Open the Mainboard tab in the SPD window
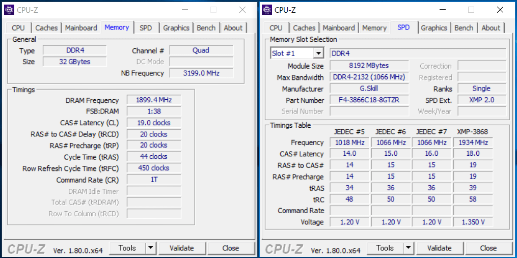 (339, 28)
